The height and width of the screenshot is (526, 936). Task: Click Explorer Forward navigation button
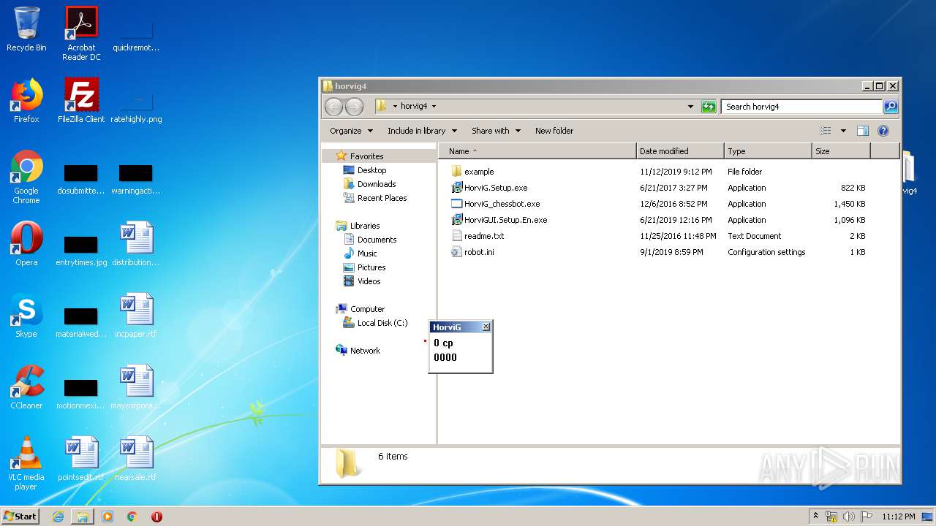point(354,107)
